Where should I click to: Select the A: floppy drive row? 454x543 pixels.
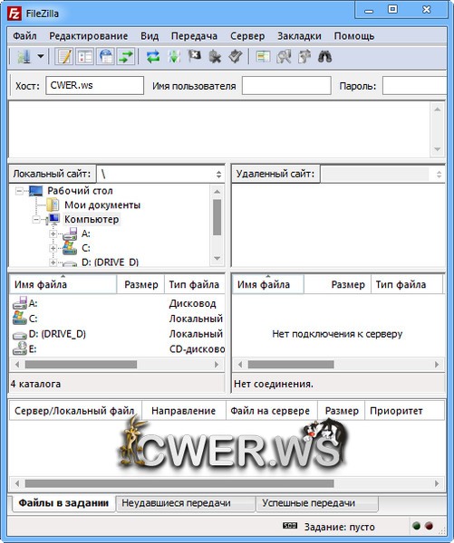coord(117,304)
